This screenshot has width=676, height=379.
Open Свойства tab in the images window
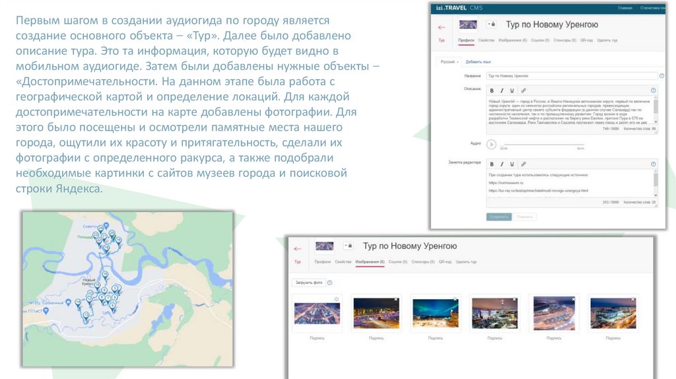(x=343, y=261)
